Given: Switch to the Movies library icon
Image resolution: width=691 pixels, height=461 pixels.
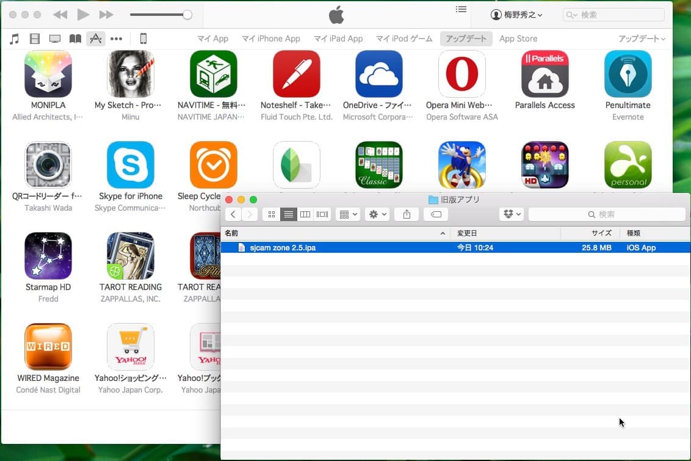Looking at the screenshot, I should click(x=35, y=39).
